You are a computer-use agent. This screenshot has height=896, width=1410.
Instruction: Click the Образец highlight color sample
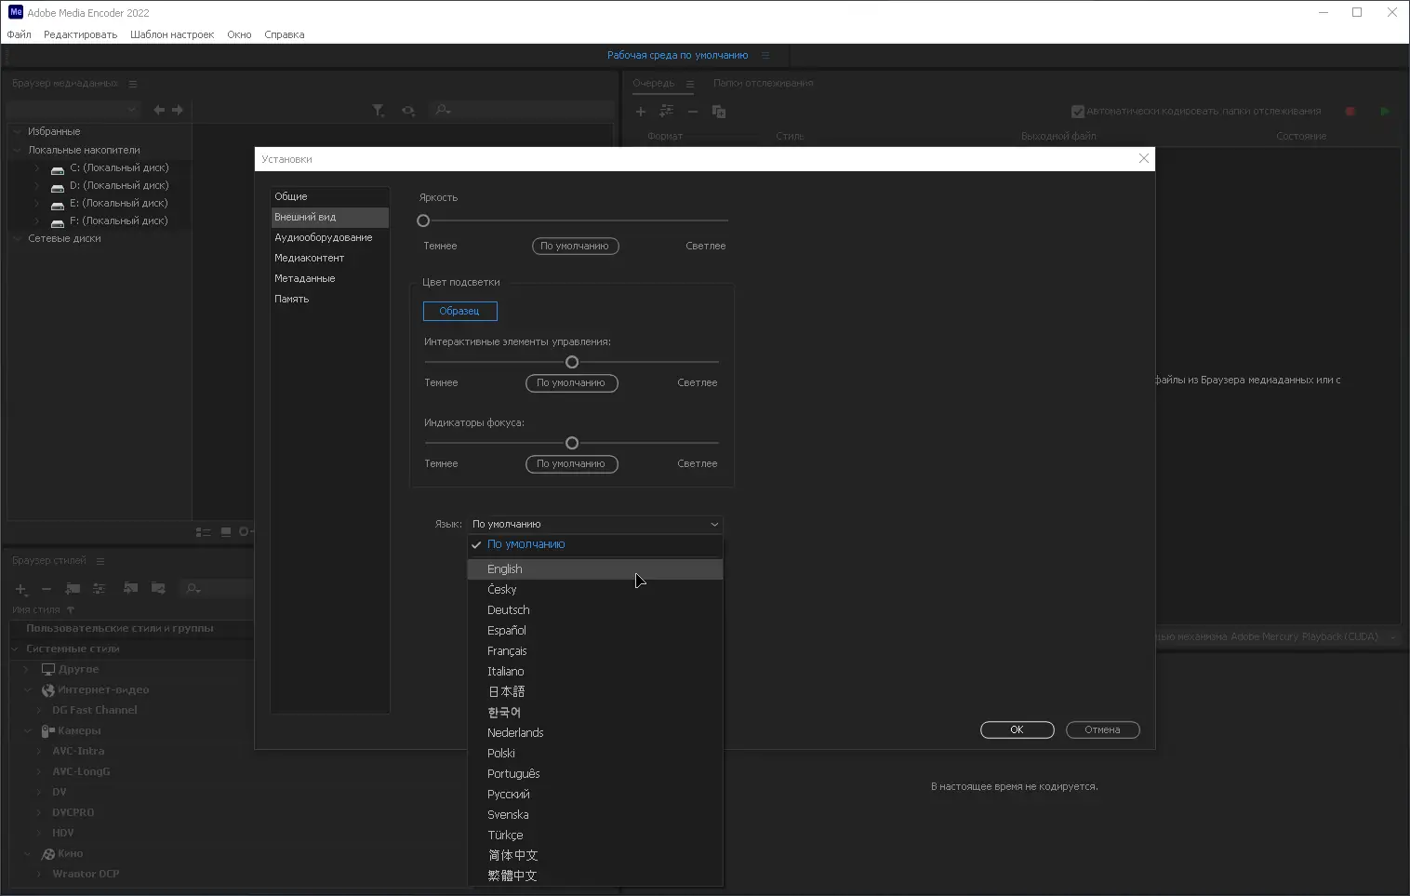pyautogui.click(x=459, y=312)
